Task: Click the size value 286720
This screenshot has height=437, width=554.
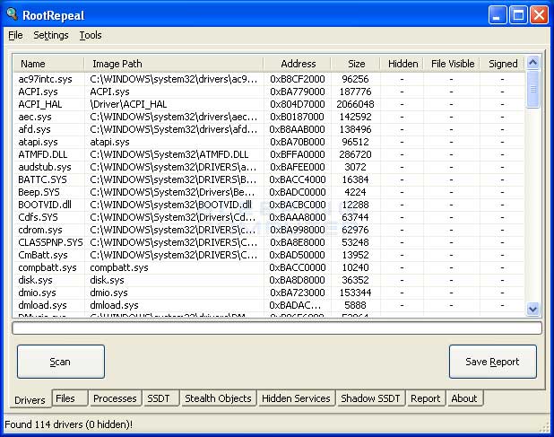Action: (x=355, y=154)
